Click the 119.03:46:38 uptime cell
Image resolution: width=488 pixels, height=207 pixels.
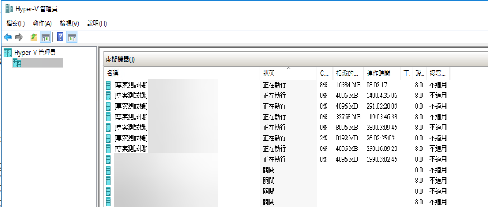coord(382,117)
